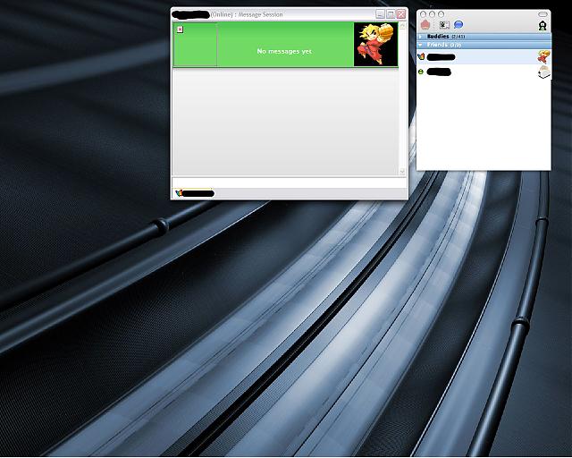This screenshot has width=572, height=458.
Task: Click the scroll up arrow in message area
Action: pos(402,26)
